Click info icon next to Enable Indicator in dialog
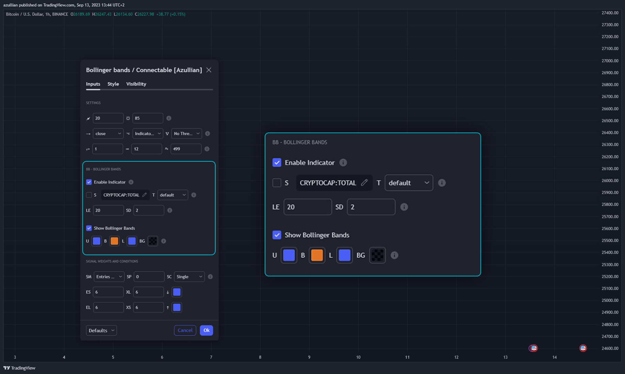 click(x=131, y=182)
